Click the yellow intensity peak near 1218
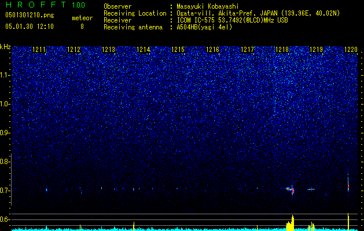Screen dimensions: 364x231 (290, 223)
